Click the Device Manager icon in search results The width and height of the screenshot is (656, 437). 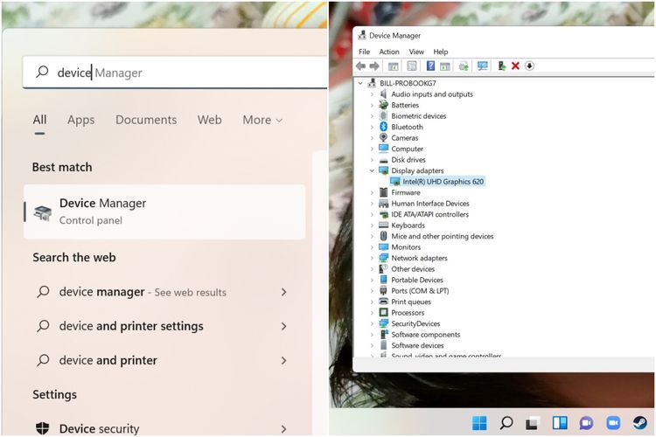point(43,213)
